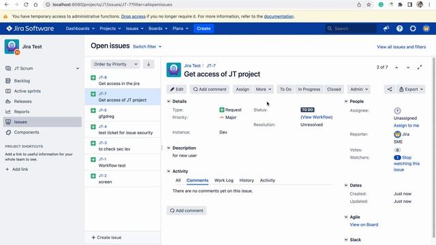The image size is (436, 245).
Task: Switch to the All activity tab
Action: [x=178, y=180]
